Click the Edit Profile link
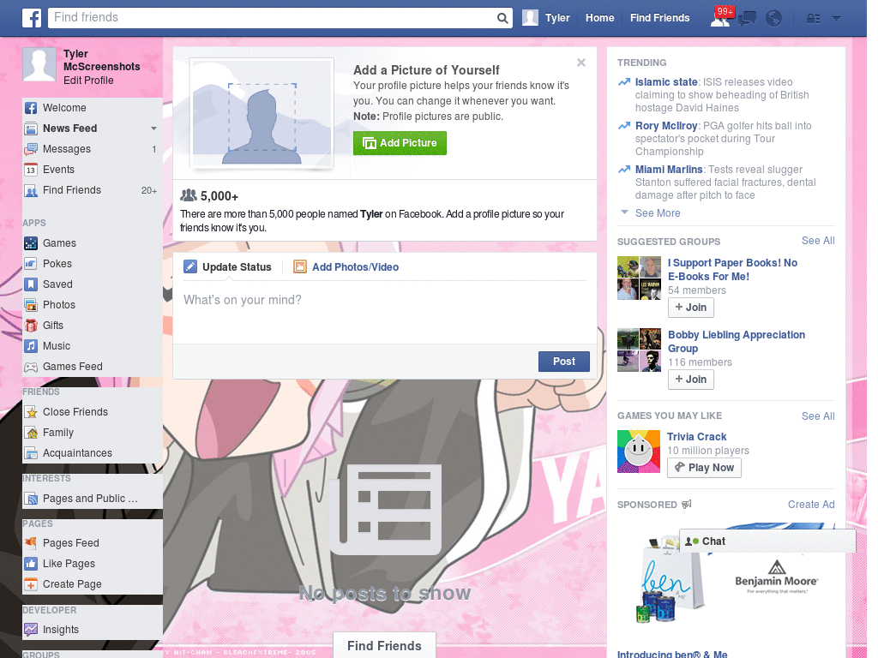The height and width of the screenshot is (658, 878). [88, 81]
